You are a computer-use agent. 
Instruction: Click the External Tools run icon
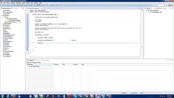[21, 5]
